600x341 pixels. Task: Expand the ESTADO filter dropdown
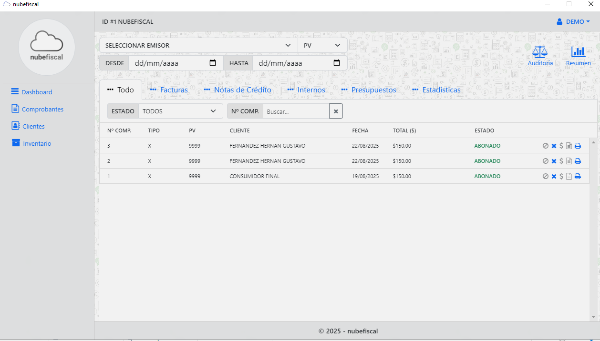[x=180, y=111]
